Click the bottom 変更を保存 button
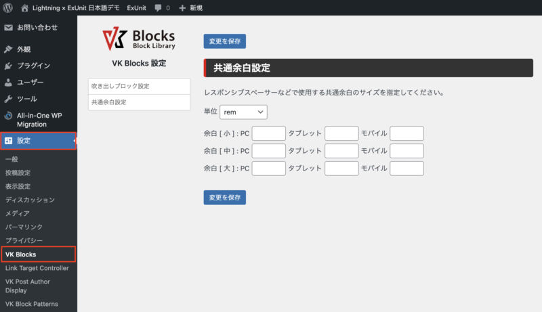Viewport: 542px width, 312px height. point(224,198)
